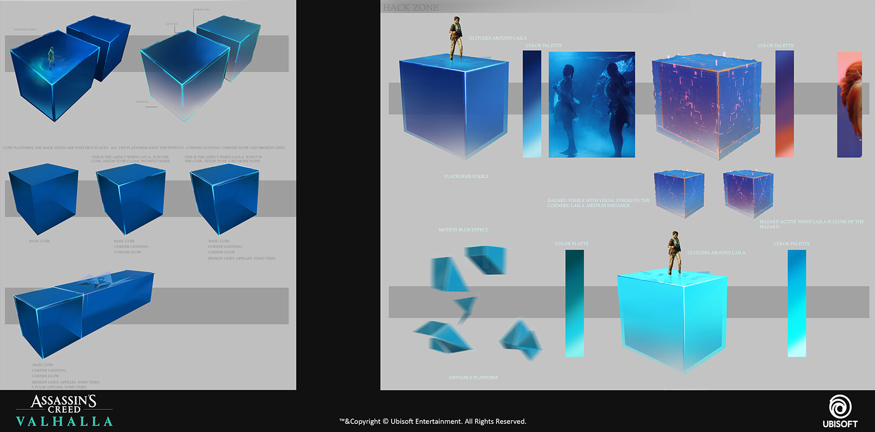Click 'HAZARD ACTIVE WHEN LAILA IS CLOSE' caption
875x432 pixels.
pos(812,224)
